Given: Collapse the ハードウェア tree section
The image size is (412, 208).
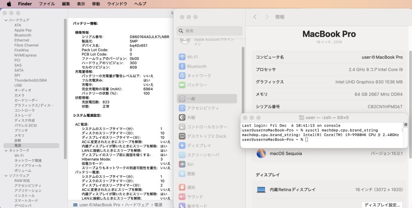Looking at the screenshot, I should click(6, 20).
